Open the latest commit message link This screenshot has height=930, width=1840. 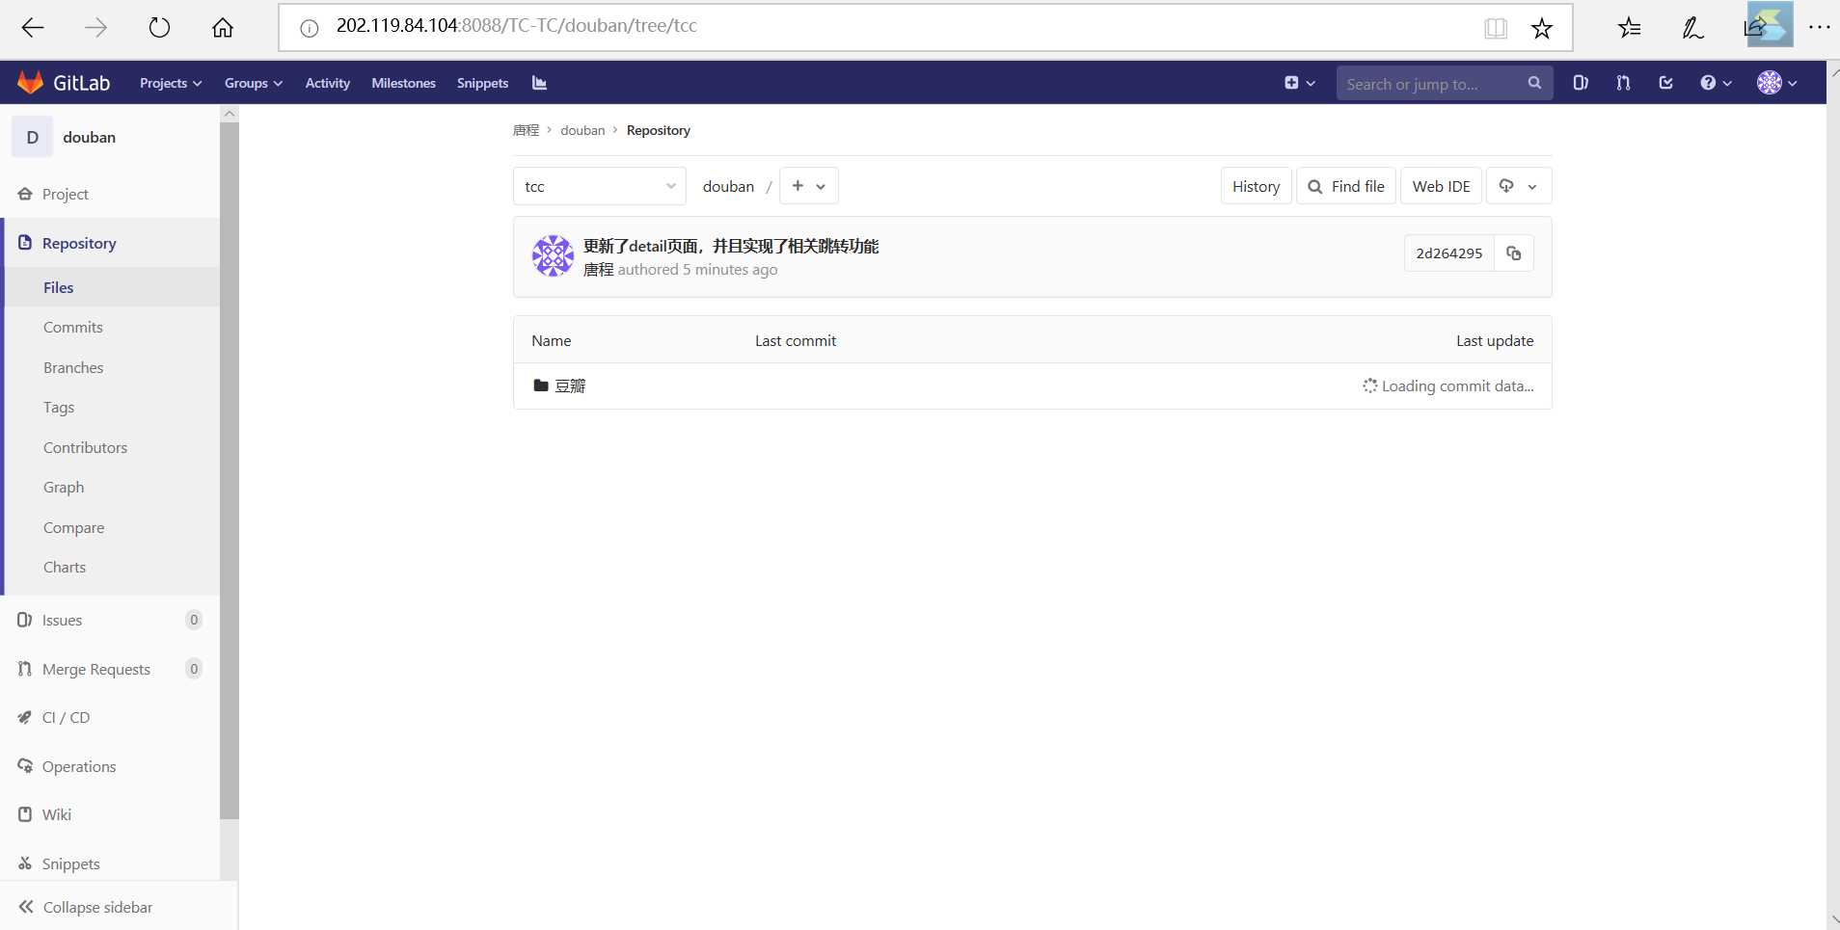pyautogui.click(x=731, y=247)
